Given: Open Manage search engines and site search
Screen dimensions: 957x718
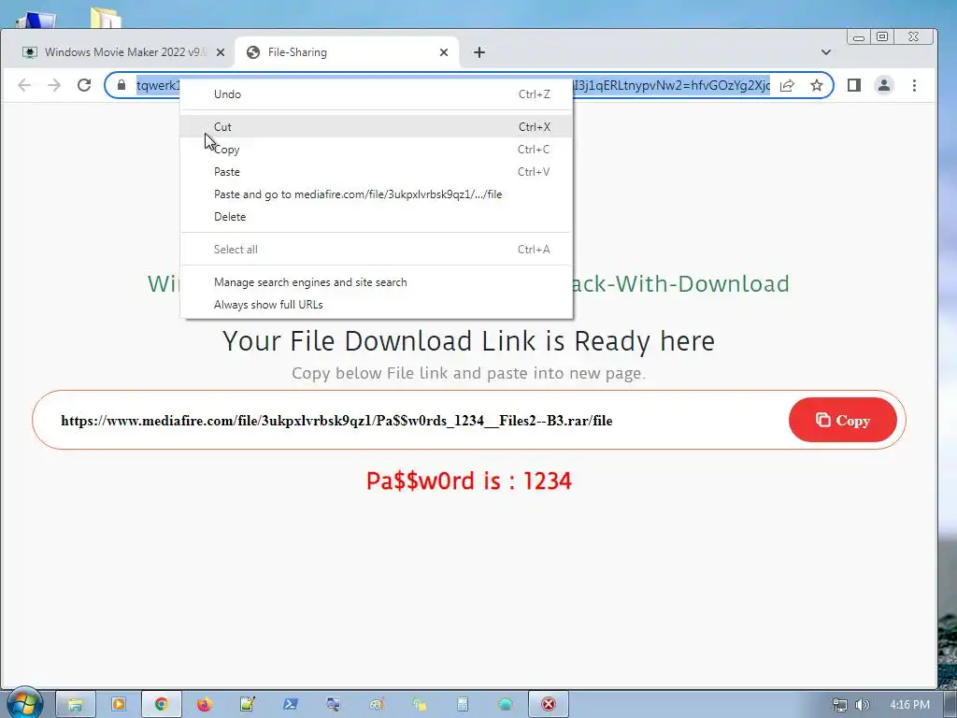Looking at the screenshot, I should 377,282.
